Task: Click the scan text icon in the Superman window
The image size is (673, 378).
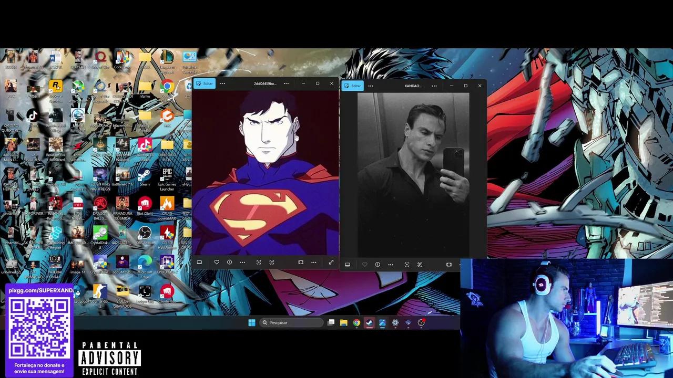Action: 272,262
